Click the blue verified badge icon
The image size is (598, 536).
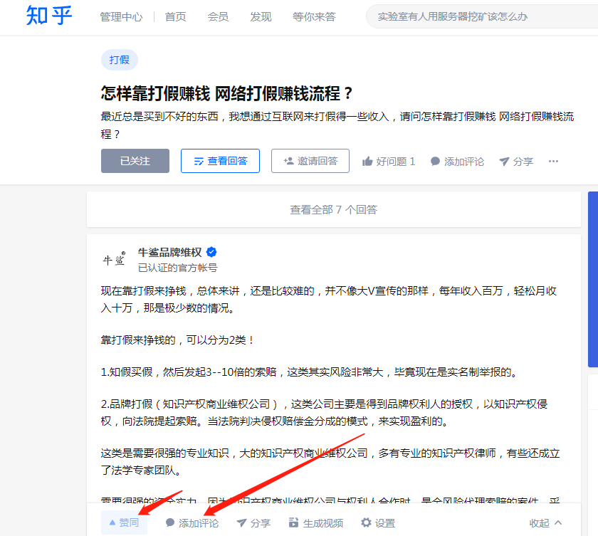(211, 252)
